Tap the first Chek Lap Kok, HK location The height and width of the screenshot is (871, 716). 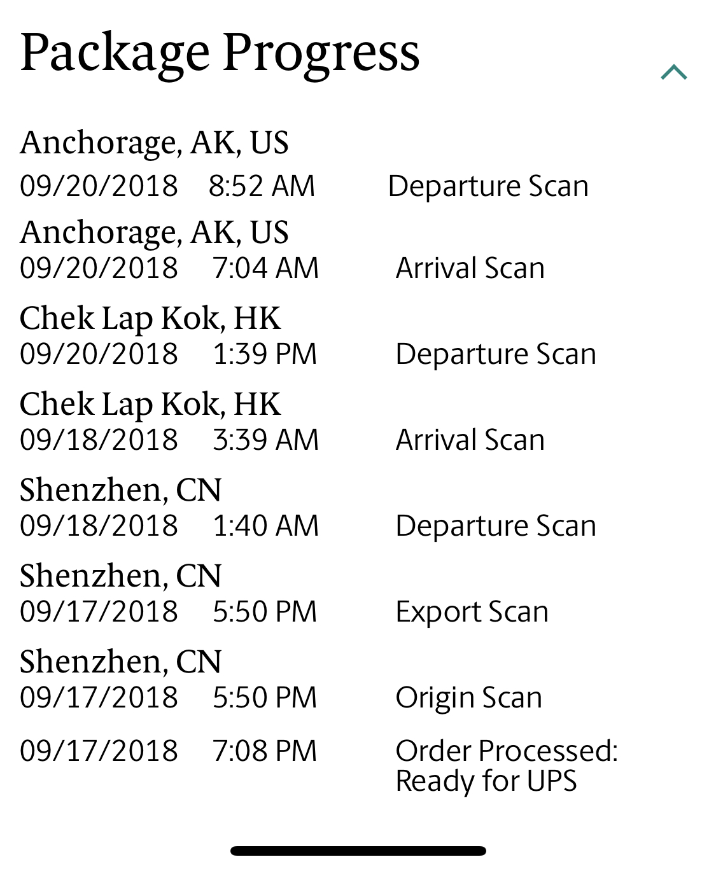click(x=150, y=319)
